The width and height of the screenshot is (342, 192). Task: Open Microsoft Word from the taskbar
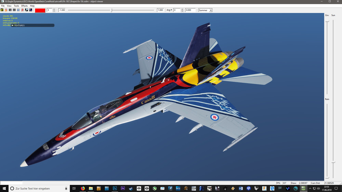[x=240, y=188]
